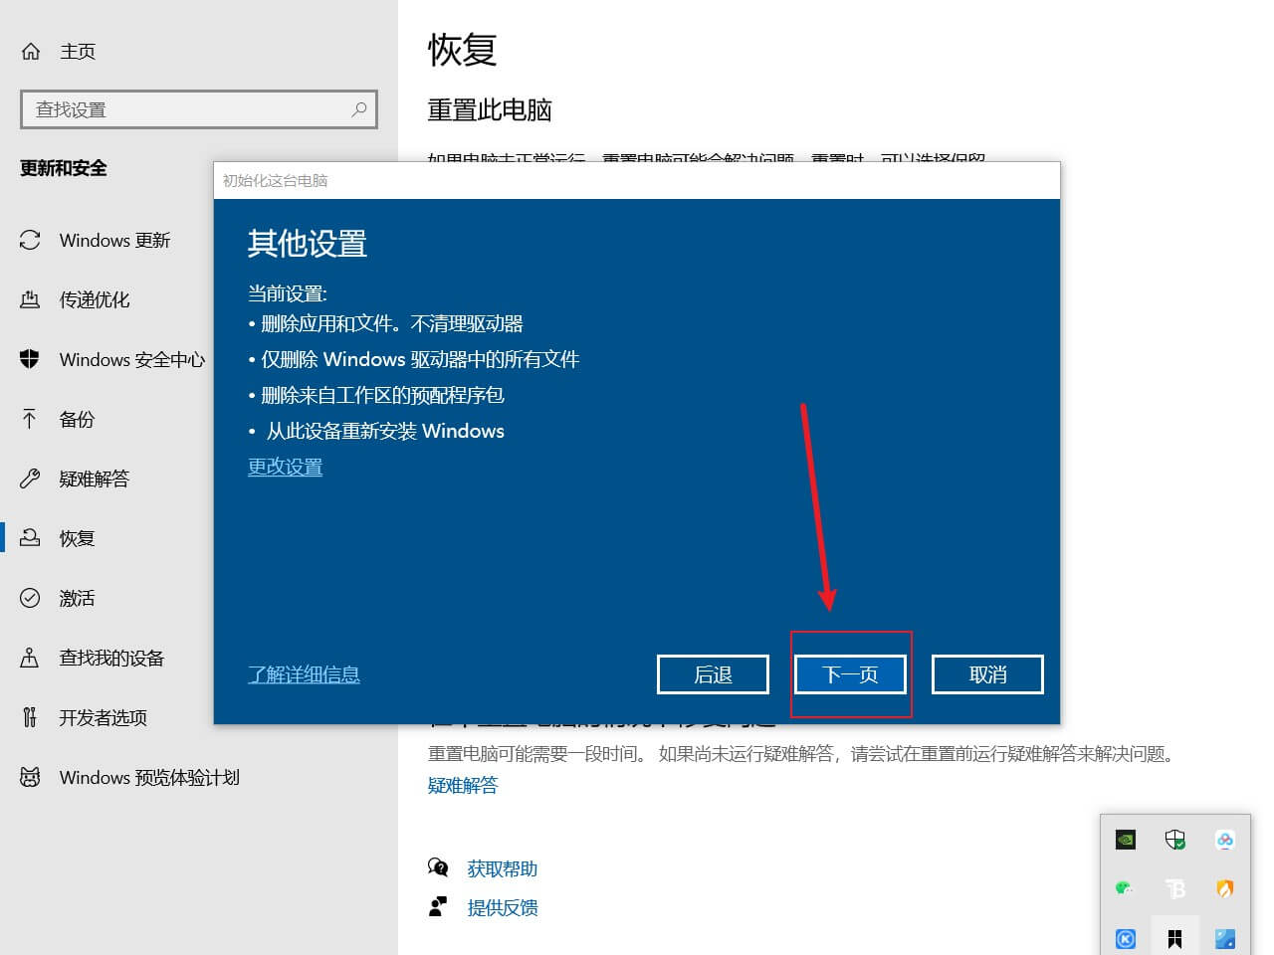Open the 疑难解答 link below the dialog
Image resolution: width=1274 pixels, height=955 pixels.
pyautogui.click(x=463, y=785)
